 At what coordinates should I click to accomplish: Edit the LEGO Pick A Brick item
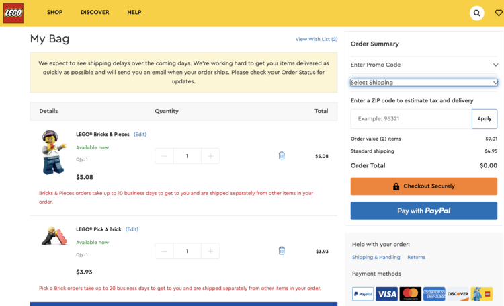132,229
